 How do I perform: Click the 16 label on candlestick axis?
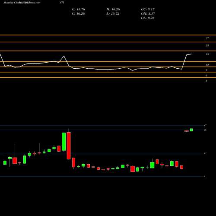[x=205, y=130]
